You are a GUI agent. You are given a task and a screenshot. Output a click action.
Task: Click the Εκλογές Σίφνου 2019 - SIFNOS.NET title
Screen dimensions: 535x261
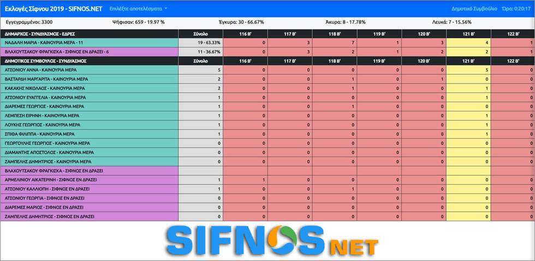pos(53,9)
